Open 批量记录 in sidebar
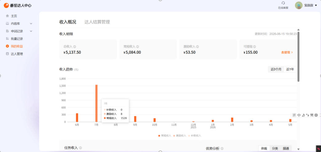Viewport: 321px width, 152px height. (x=17, y=39)
